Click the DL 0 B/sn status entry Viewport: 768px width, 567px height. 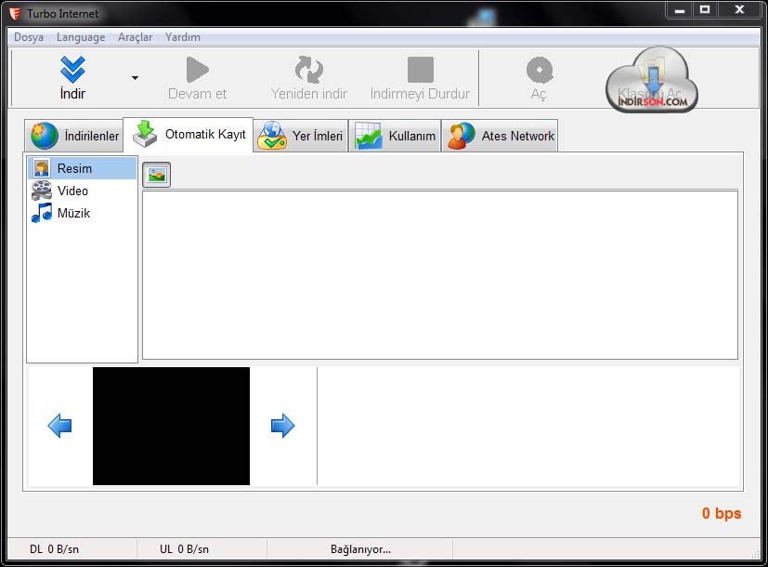tap(55, 549)
